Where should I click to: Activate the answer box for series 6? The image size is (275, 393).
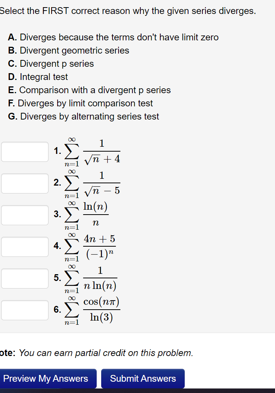point(25,310)
